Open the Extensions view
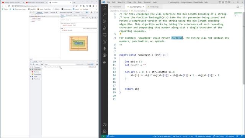Image resolution: width=245 pixels, height=138 pixels. pyautogui.click(x=105, y=42)
